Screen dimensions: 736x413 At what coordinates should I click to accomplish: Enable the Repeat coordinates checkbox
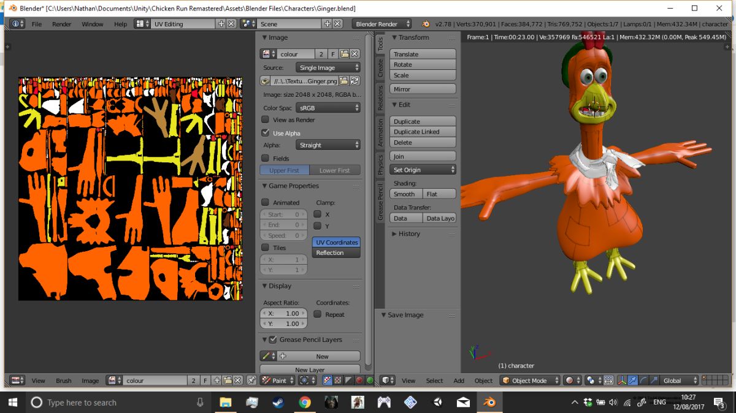(317, 314)
